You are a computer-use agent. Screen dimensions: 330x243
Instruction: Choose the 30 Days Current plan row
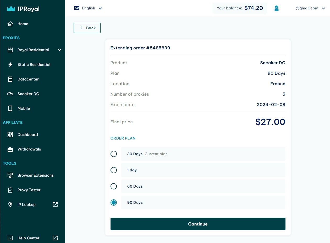(x=203, y=154)
